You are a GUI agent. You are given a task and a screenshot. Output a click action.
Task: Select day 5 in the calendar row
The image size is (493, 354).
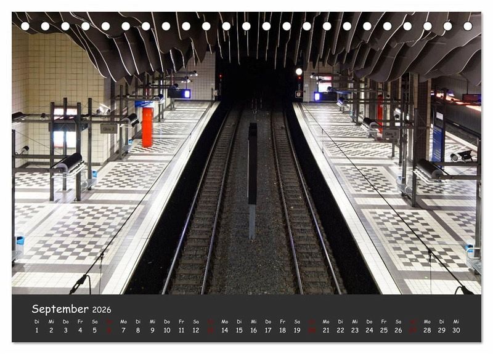(95, 330)
